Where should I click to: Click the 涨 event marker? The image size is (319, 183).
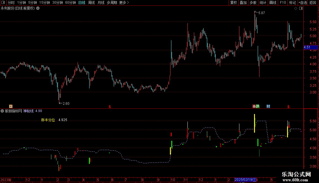coord(254,106)
